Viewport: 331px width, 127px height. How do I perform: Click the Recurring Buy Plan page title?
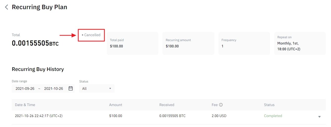(x=40, y=7)
